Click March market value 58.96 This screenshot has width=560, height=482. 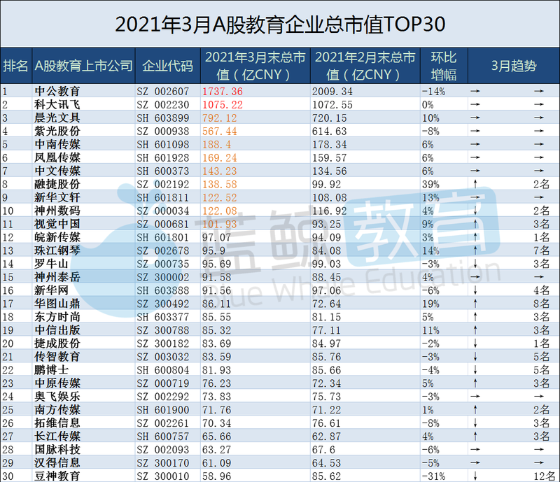coord(217,476)
